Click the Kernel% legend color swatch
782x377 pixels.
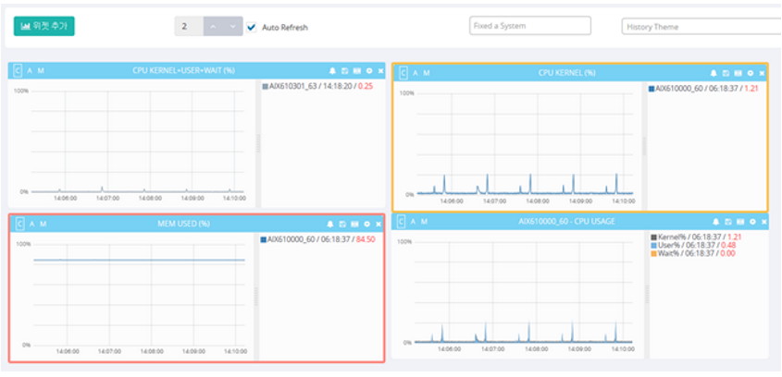652,237
